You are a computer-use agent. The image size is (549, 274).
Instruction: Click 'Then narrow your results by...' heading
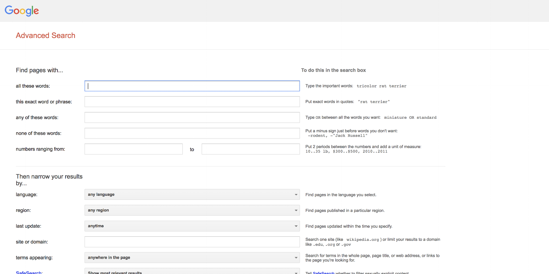point(49,180)
